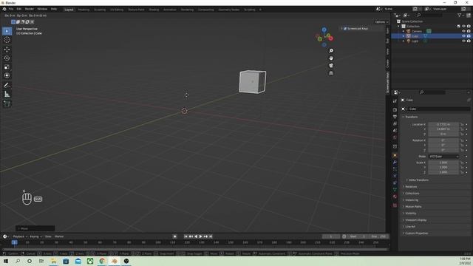Disable Camera in renders camera icon
The height and width of the screenshot is (266, 473).
pyautogui.click(x=469, y=31)
